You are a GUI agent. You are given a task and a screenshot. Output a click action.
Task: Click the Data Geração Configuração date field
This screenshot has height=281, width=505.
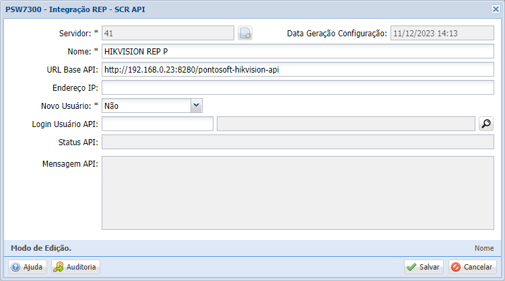442,33
